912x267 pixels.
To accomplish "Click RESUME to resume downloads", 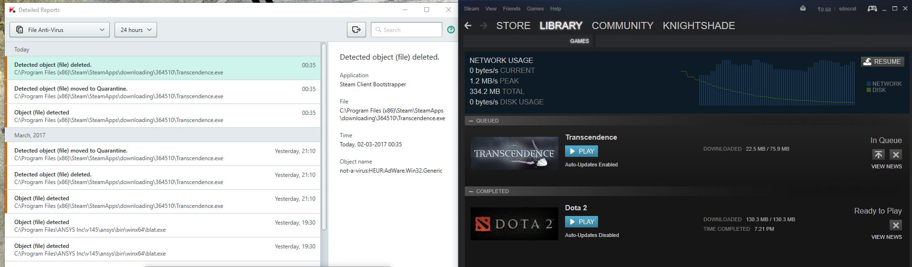I will click(882, 62).
